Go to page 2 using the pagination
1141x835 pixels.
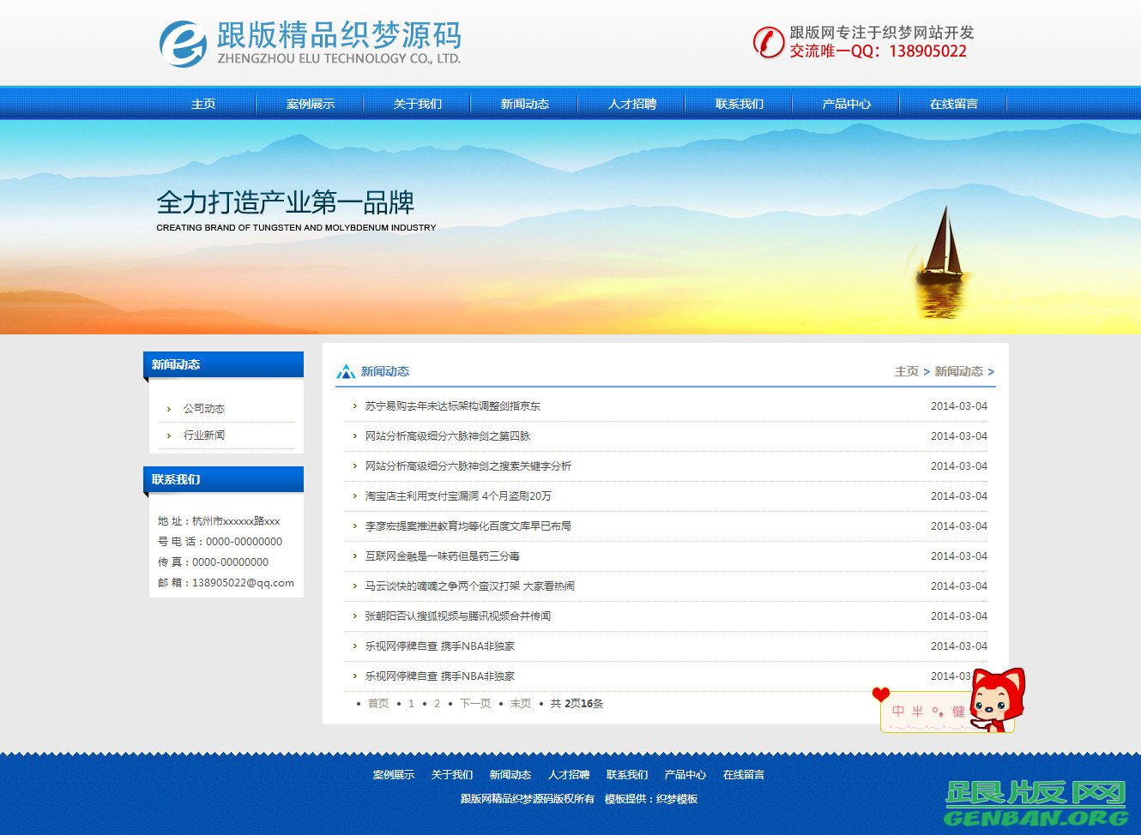point(437,703)
